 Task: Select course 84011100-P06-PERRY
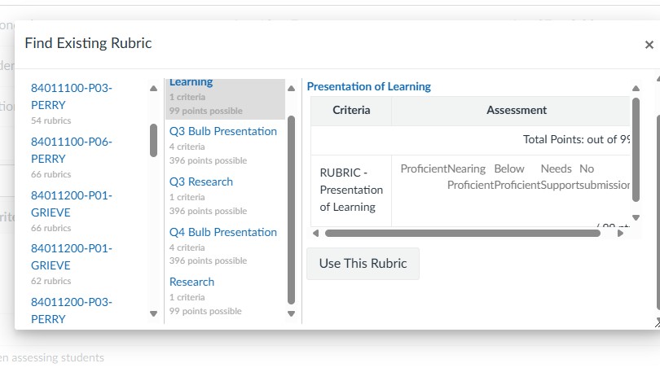(x=71, y=150)
